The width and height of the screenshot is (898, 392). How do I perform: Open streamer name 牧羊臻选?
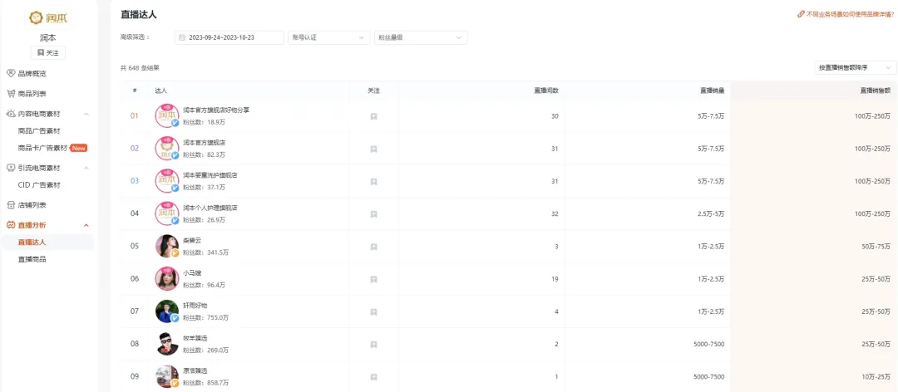coord(195,338)
